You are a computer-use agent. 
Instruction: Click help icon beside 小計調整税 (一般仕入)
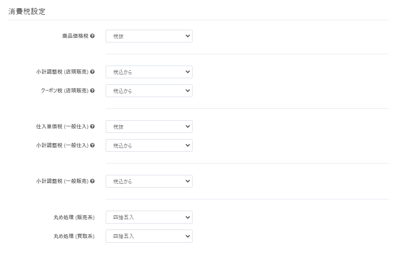click(92, 145)
